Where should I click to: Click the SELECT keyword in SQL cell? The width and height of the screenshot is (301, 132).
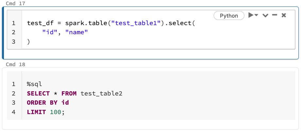pos(38,94)
